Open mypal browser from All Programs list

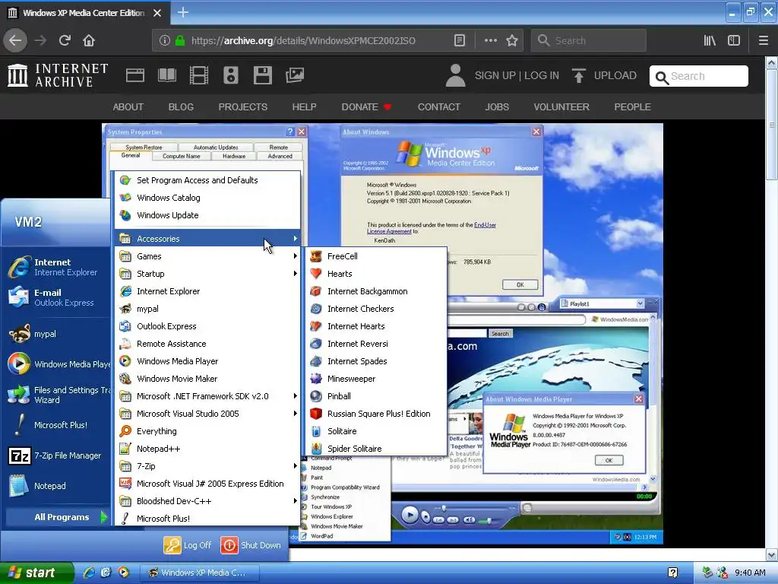point(208,309)
